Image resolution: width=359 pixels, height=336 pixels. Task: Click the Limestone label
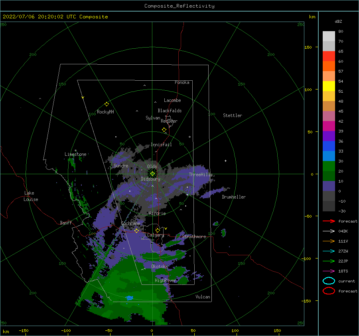pyautogui.click(x=75, y=154)
